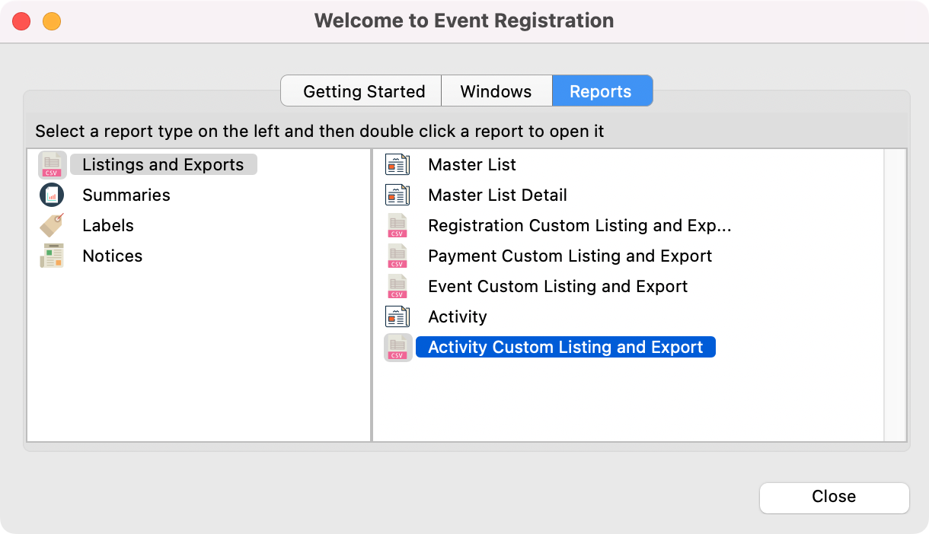Screen dimensions: 929x534
Task: Click the Notices newspaper icon
Action: point(52,256)
